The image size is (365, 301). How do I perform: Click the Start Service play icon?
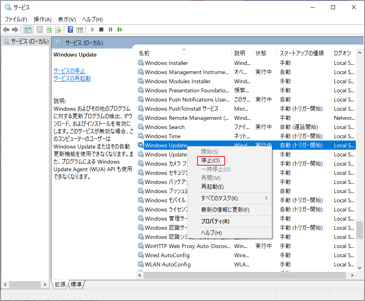[93, 29]
